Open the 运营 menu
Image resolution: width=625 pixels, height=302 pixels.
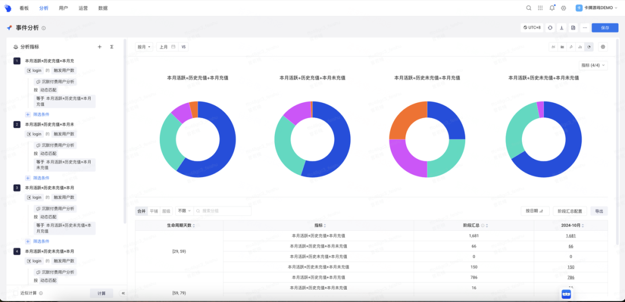click(83, 8)
